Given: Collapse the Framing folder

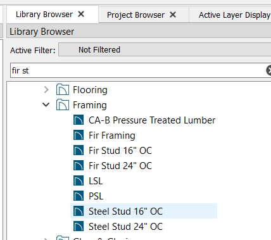Looking at the screenshot, I should pos(46,104).
